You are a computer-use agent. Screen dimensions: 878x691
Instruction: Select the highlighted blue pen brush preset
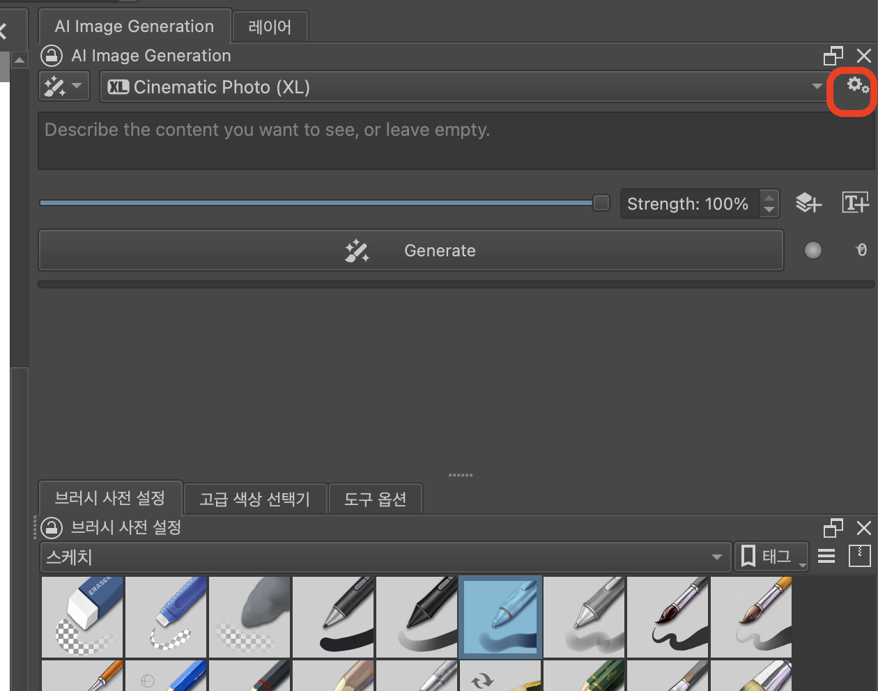[x=500, y=616]
